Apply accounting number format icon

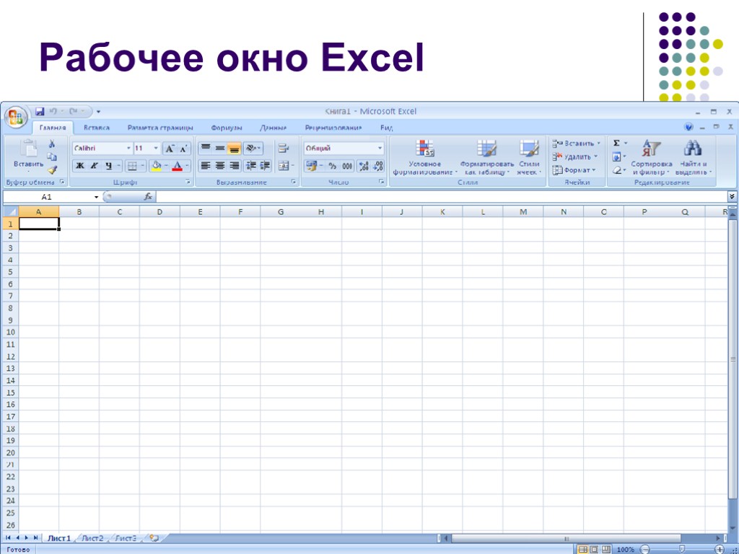click(x=311, y=165)
